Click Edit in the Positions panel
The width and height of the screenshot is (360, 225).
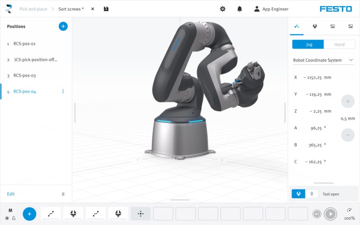tap(11, 194)
